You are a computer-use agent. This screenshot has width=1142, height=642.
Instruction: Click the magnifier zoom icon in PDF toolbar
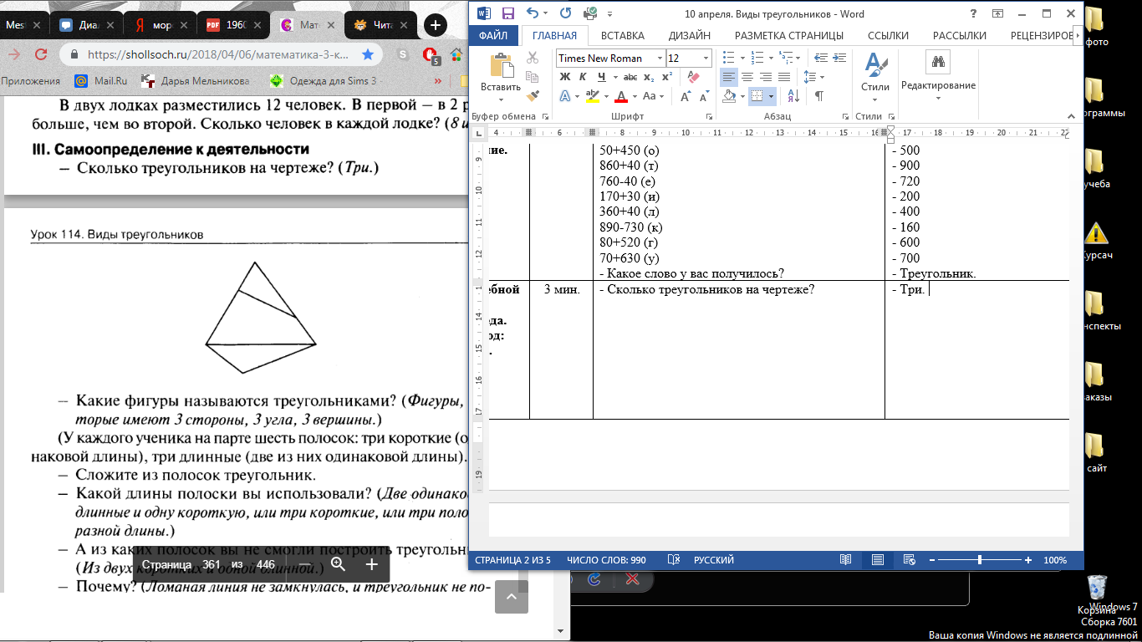coord(338,565)
